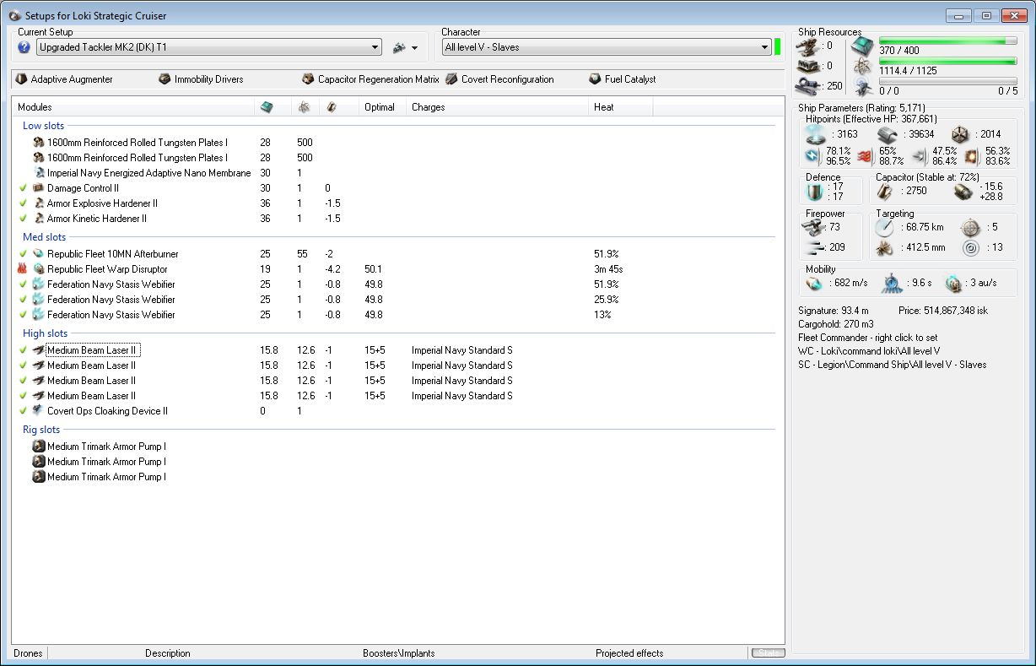Image resolution: width=1036 pixels, height=666 pixels.
Task: Sort by the Heat column header
Action: click(x=620, y=107)
